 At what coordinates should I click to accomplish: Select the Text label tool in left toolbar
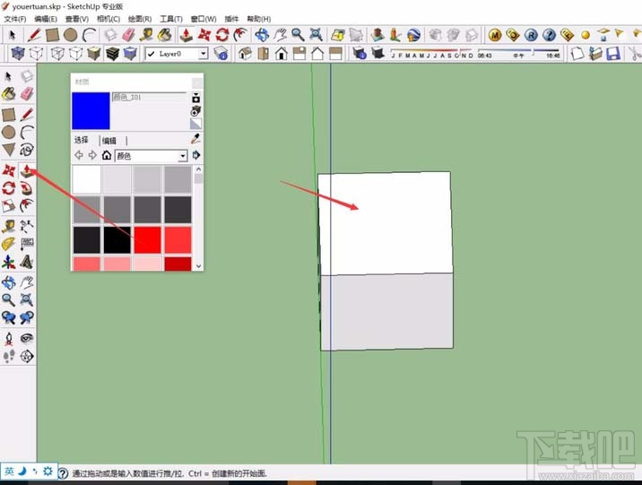tap(27, 244)
